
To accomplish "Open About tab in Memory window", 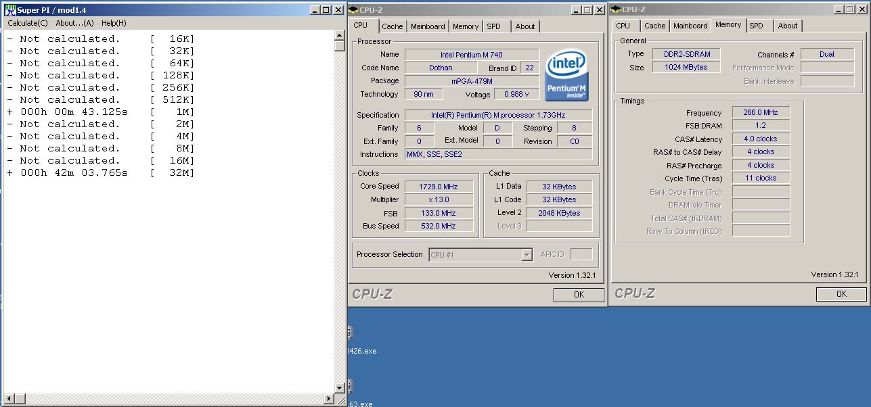I will tap(788, 26).
